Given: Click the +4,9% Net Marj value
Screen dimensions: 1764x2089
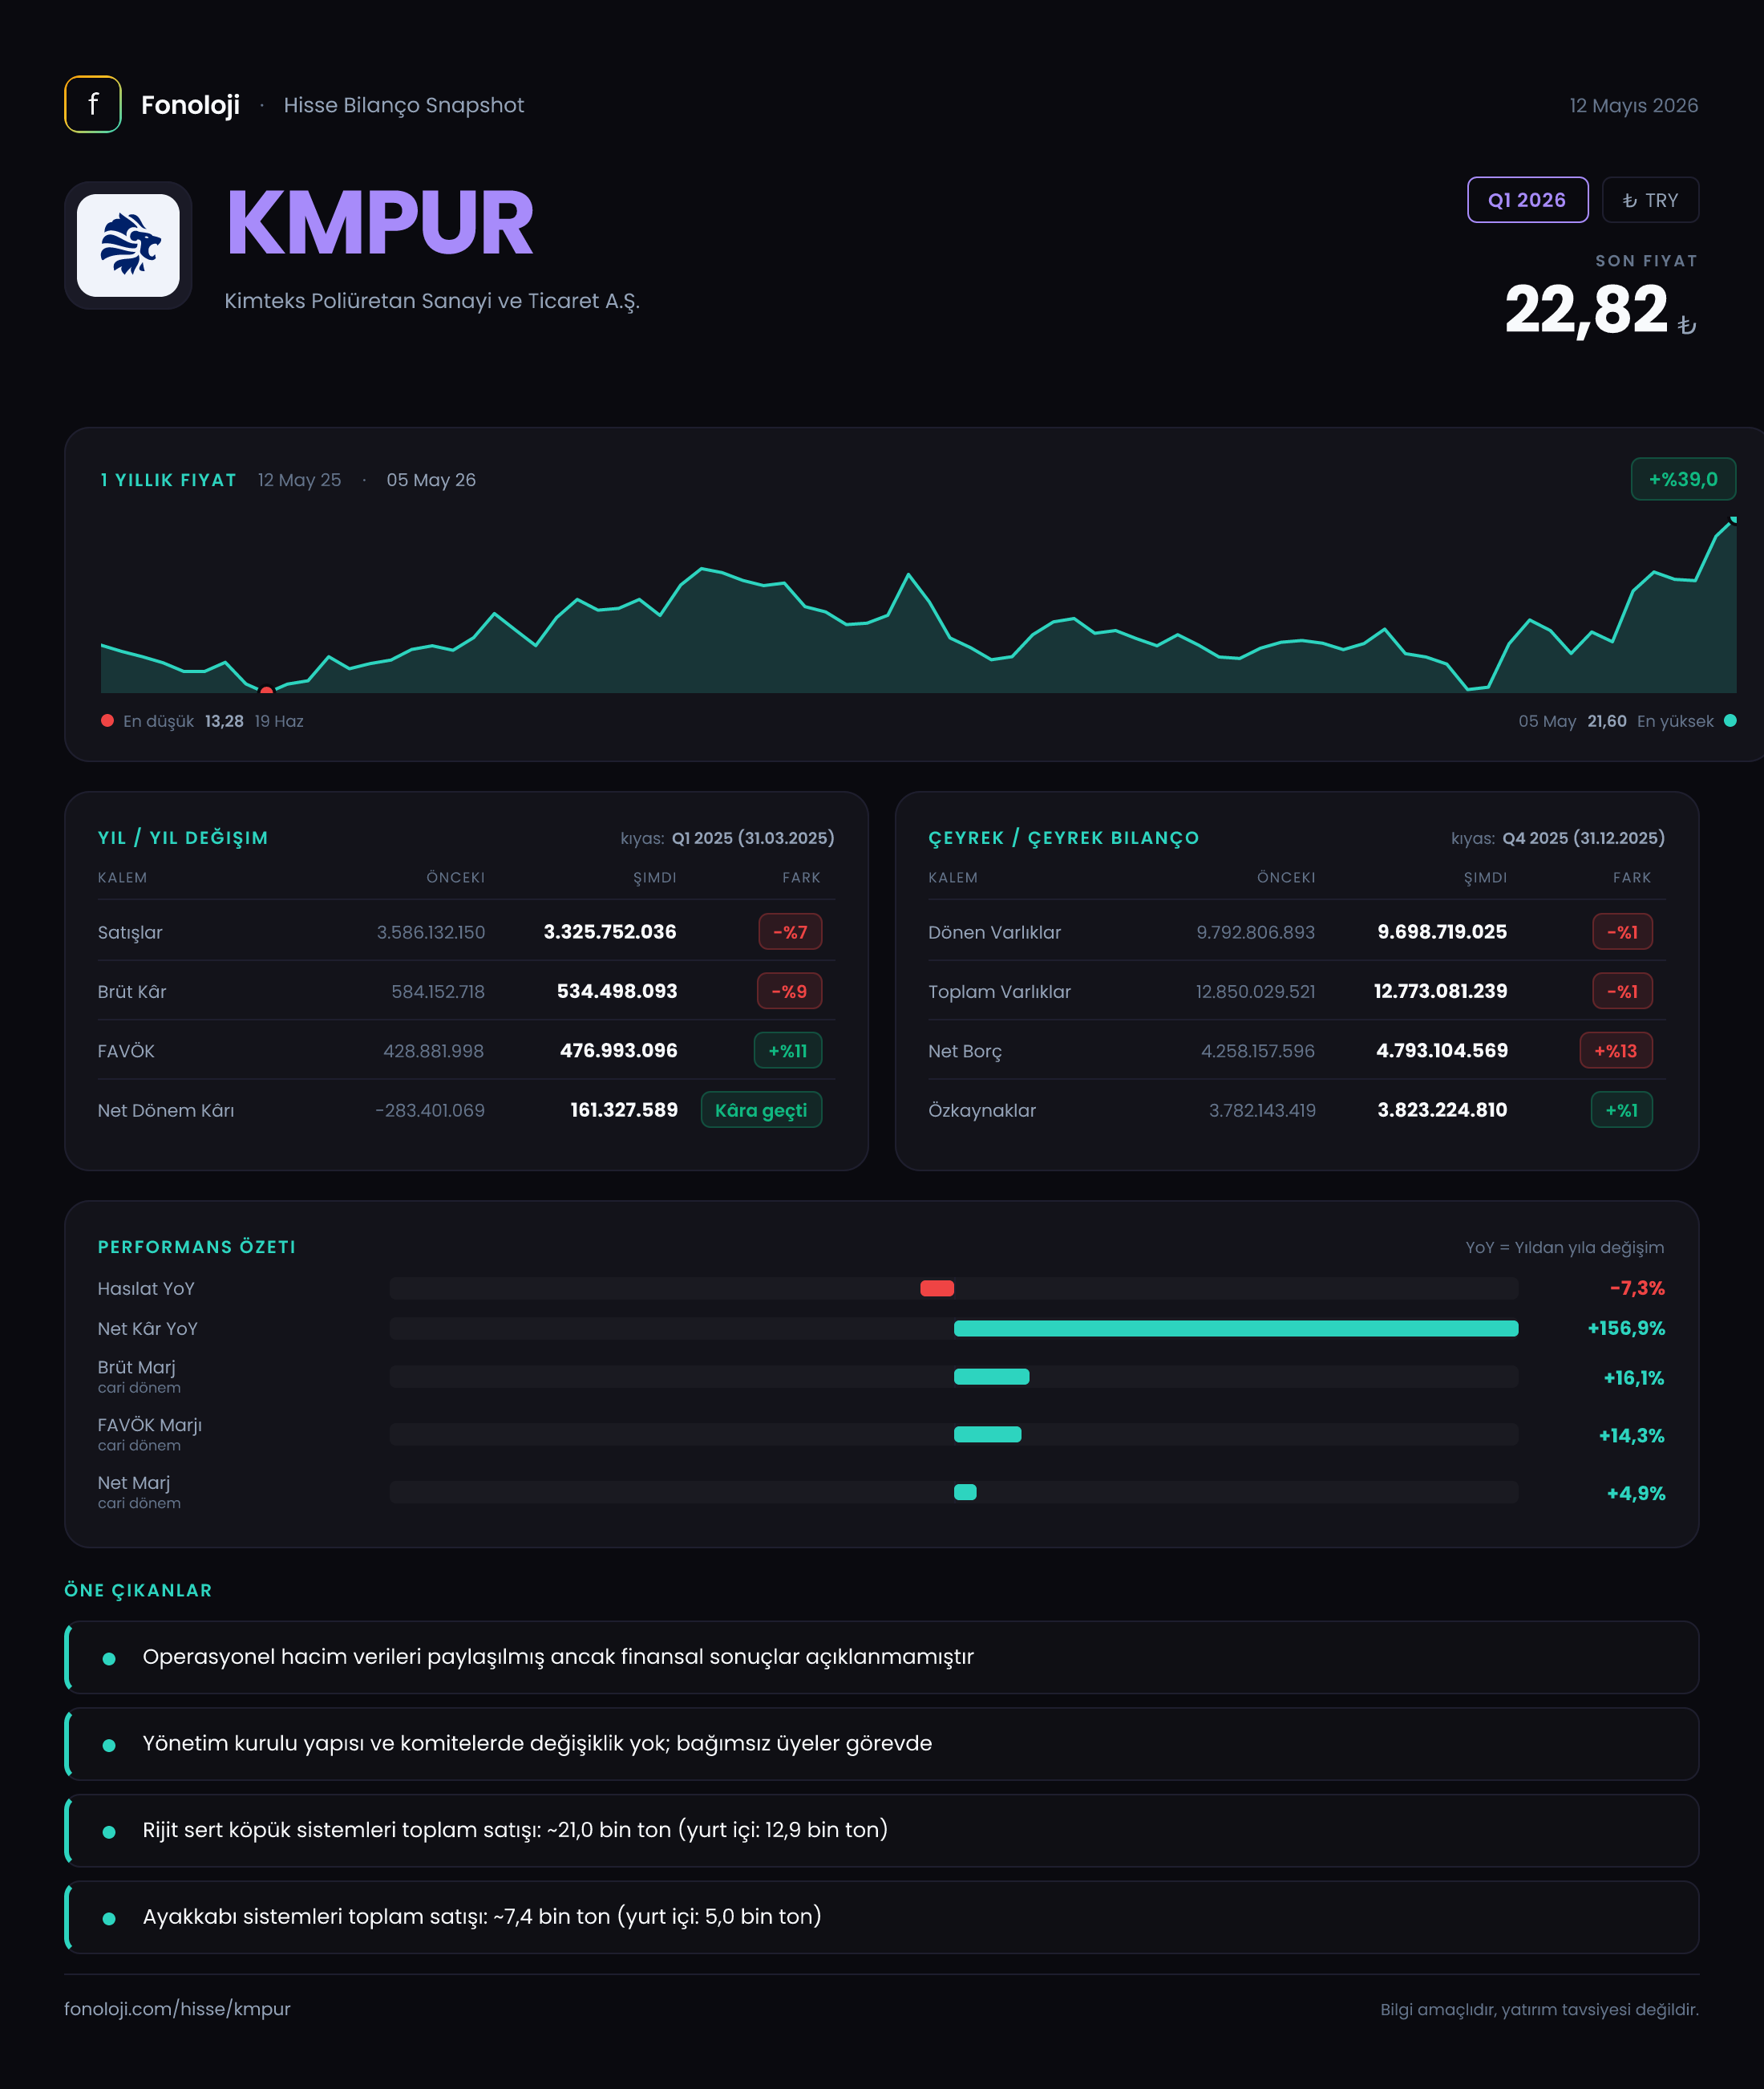Looking at the screenshot, I should (1636, 1493).
